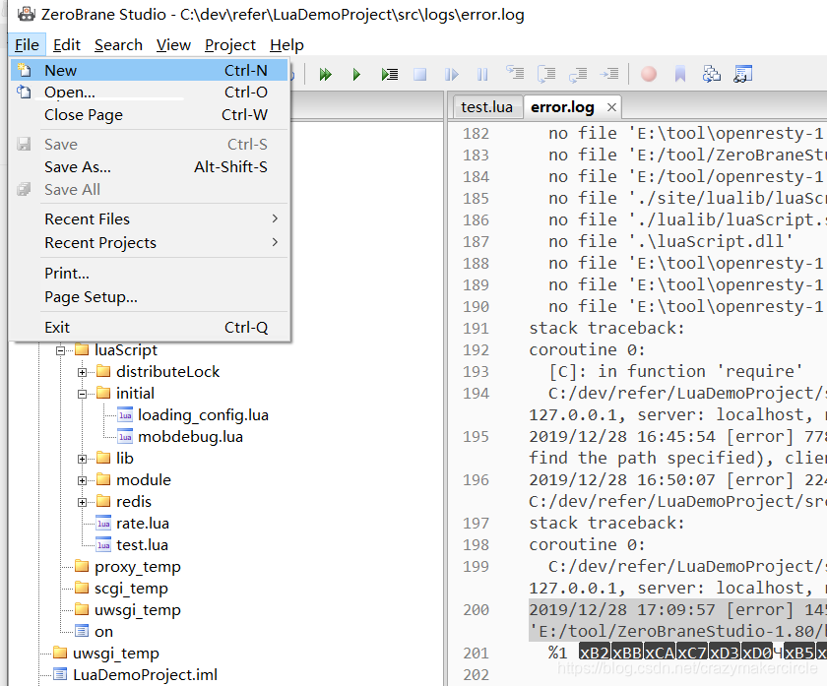Click the "no file '.\luaScript.dll'" line
The height and width of the screenshot is (686, 827).
point(670,241)
